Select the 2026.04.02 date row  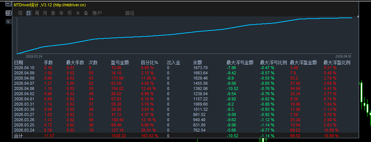[x=24, y=94]
